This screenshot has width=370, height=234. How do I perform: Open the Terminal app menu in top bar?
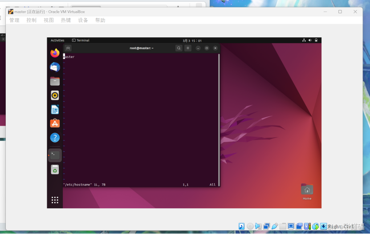tap(81, 40)
